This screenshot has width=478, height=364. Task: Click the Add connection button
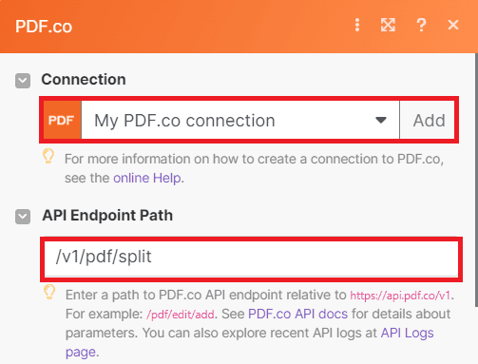pos(428,120)
